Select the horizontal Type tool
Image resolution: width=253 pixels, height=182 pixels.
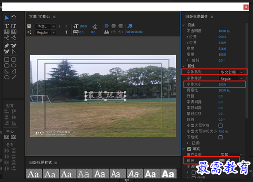point(6,26)
